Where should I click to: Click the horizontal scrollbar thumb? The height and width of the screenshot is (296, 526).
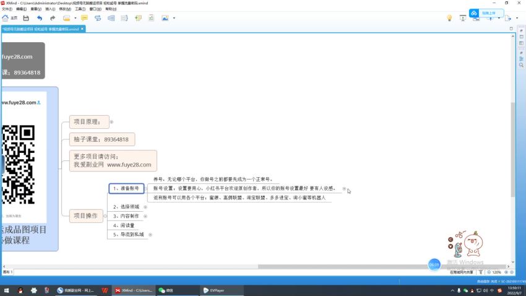pyautogui.click(x=382, y=267)
